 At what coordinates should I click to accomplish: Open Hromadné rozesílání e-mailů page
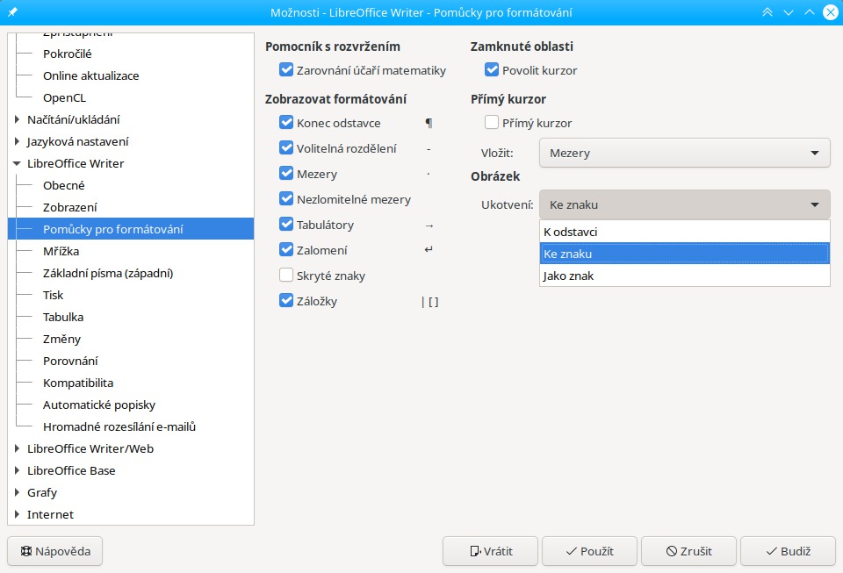pos(119,427)
